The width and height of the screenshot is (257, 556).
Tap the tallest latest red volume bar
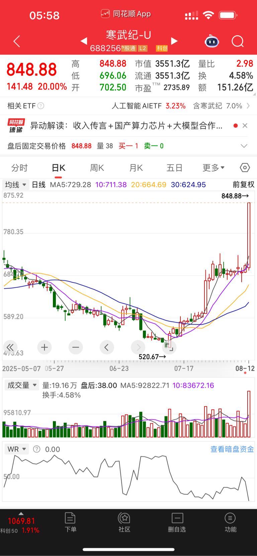point(249,414)
